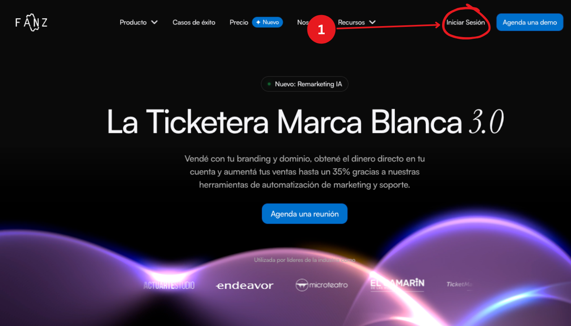Screen dimensions: 571x326
Task: Click the red numbered 1 annotation circle
Action: (321, 29)
